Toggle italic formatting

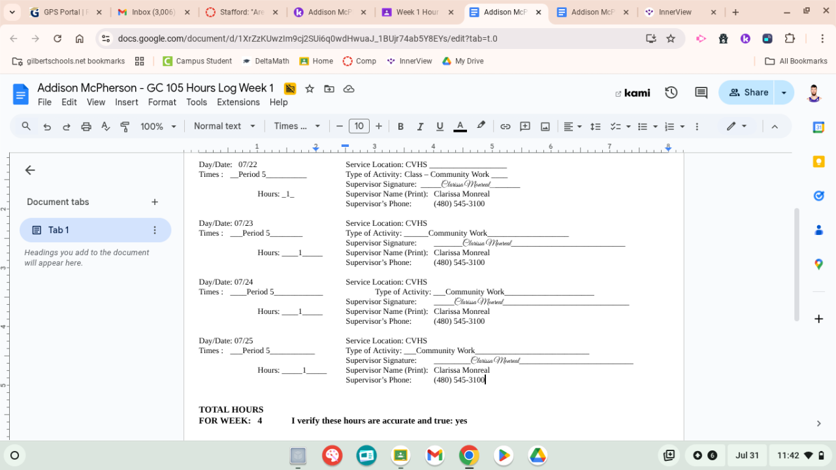click(x=420, y=127)
